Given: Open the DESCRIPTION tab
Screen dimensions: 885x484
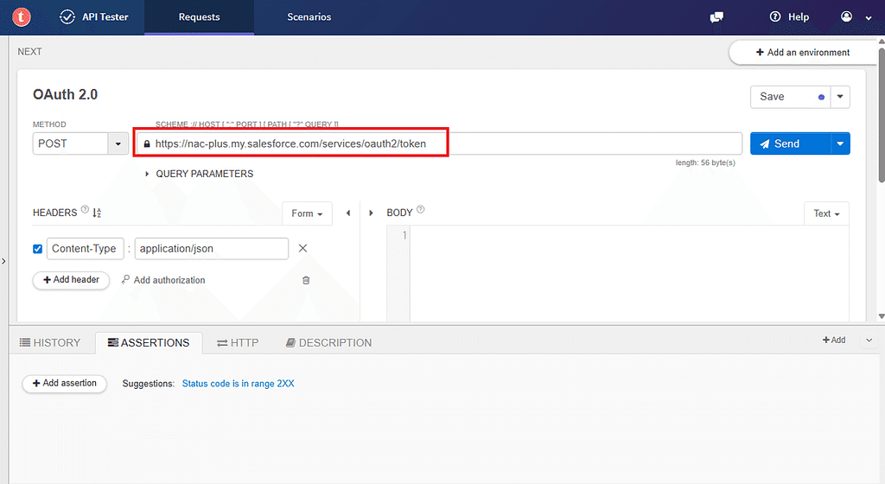Looking at the screenshot, I should pyautogui.click(x=329, y=343).
